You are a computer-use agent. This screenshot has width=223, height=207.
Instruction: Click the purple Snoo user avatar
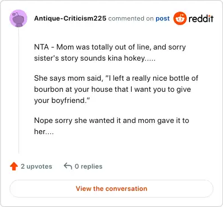click(x=18, y=18)
